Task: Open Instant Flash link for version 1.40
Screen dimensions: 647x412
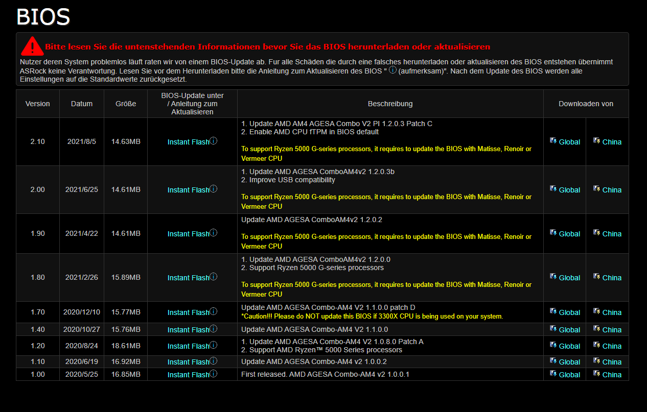Action: tap(188, 330)
